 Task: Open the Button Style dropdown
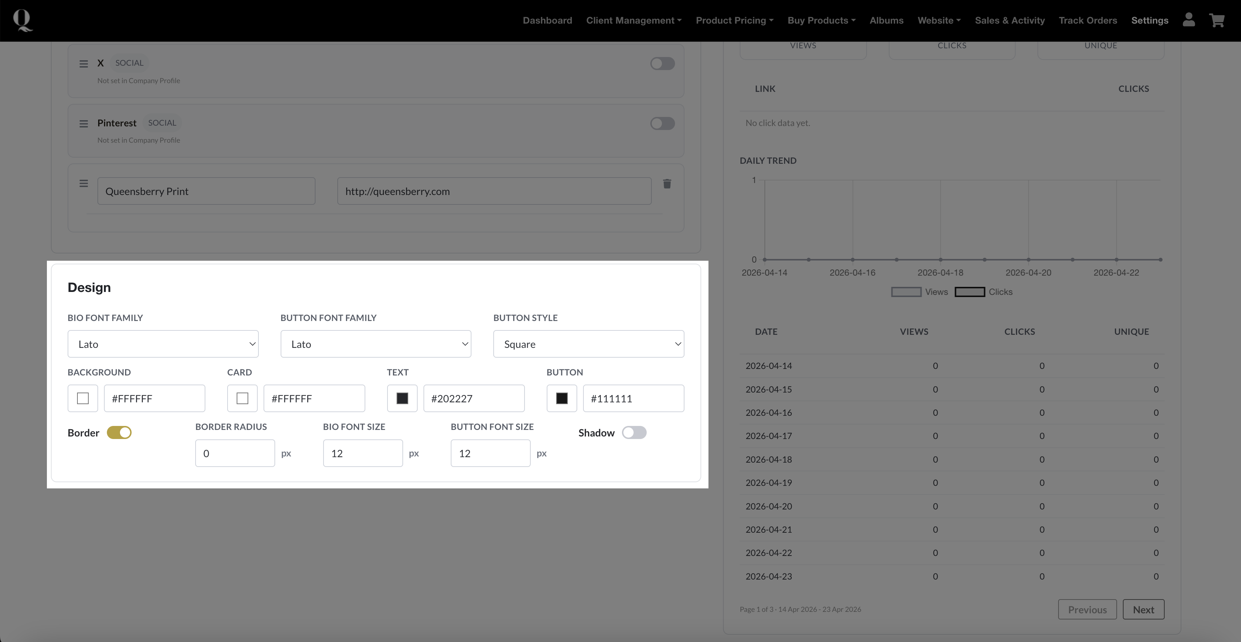(x=588, y=344)
